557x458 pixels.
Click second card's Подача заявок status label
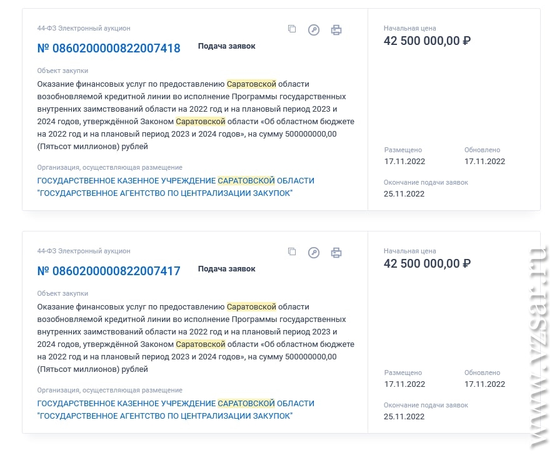tap(227, 269)
